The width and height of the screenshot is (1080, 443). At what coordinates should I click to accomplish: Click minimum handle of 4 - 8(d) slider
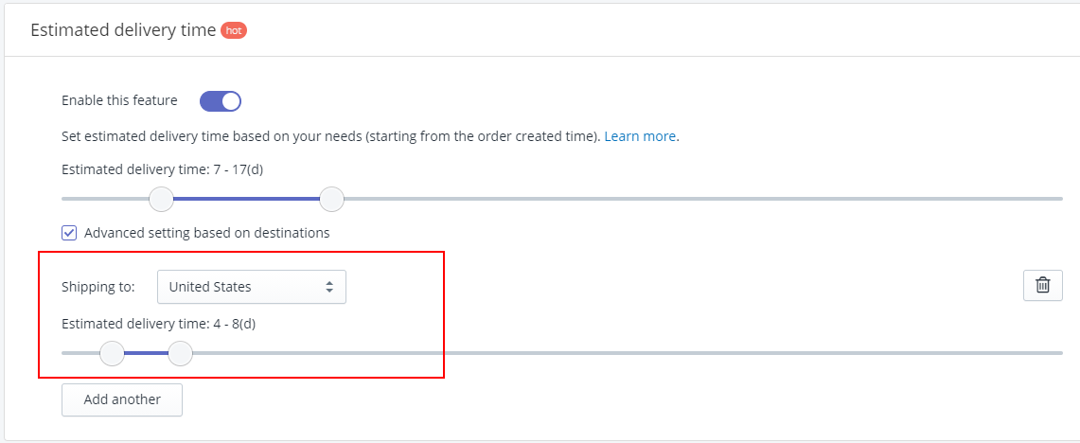click(112, 353)
